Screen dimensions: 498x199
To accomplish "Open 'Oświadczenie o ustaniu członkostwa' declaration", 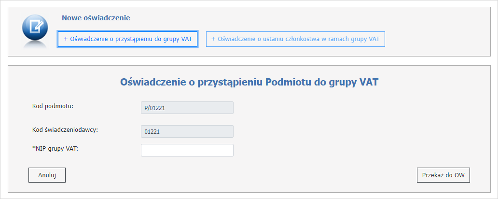I will coord(295,40).
